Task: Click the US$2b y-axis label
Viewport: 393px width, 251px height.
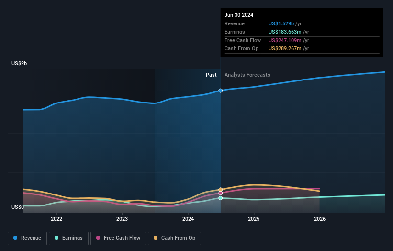Action: [x=19, y=63]
